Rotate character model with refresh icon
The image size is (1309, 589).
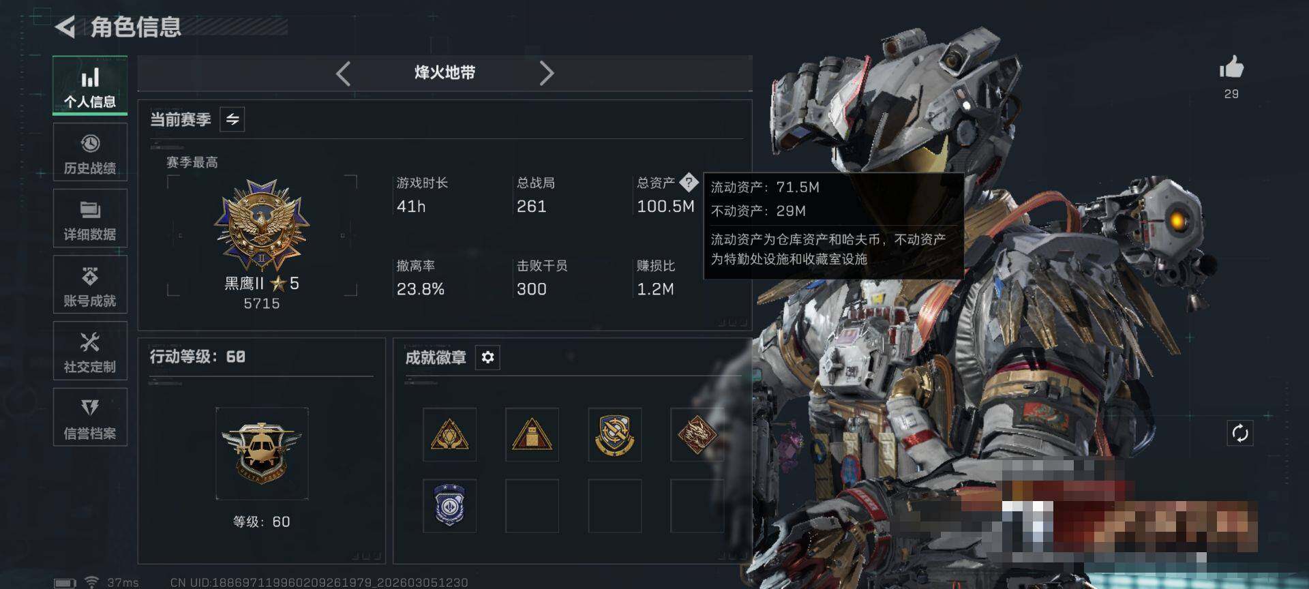tap(1240, 433)
